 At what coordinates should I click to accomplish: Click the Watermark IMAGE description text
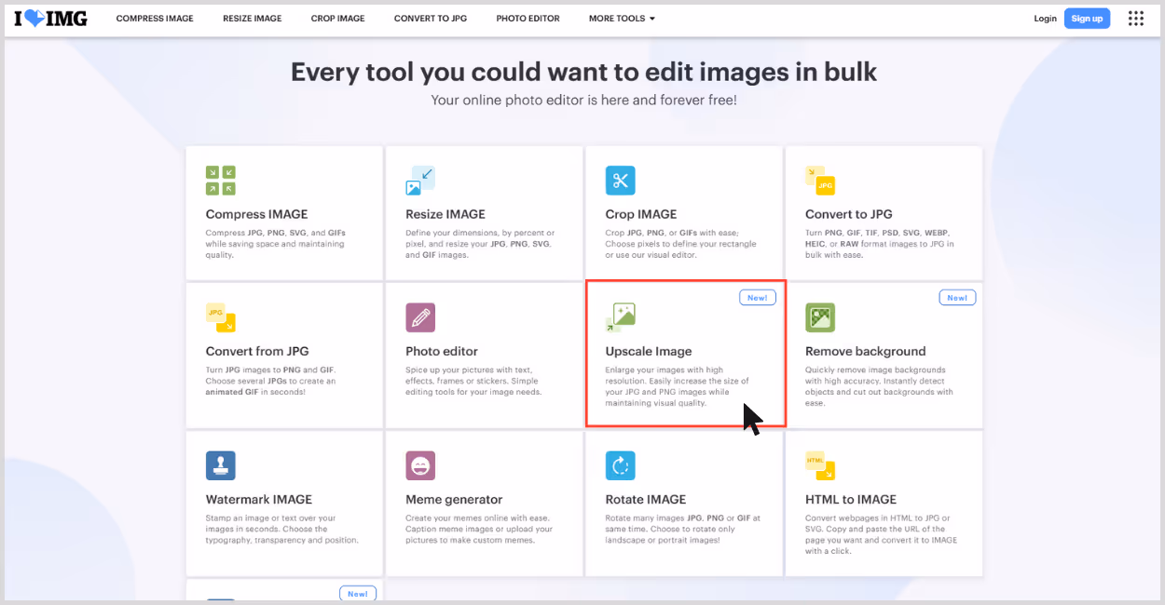(282, 529)
